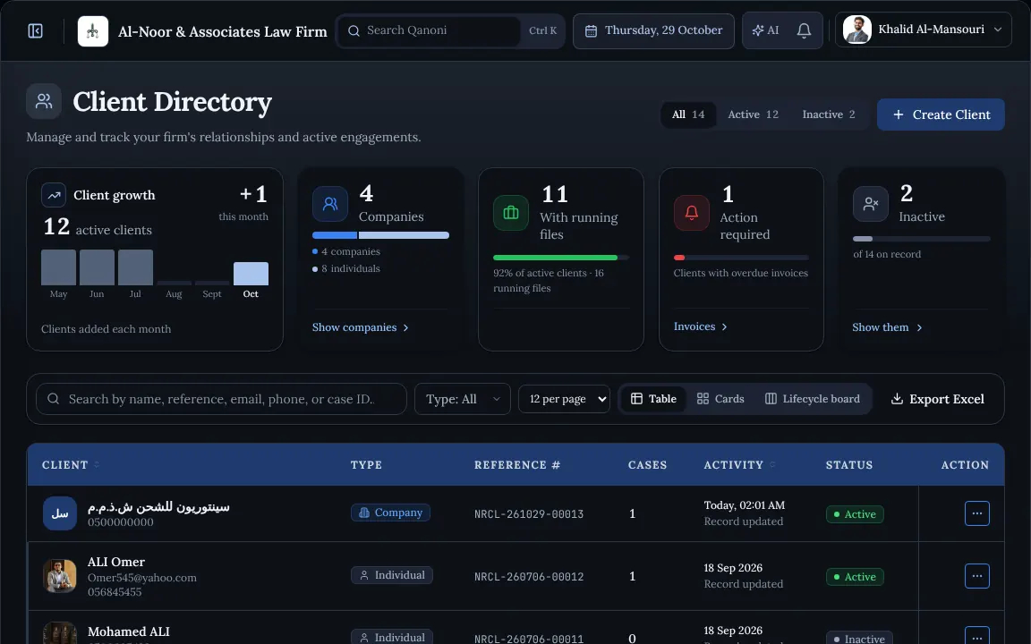Click the Inactive user-x icon
The width and height of the screenshot is (1031, 644).
point(871,204)
